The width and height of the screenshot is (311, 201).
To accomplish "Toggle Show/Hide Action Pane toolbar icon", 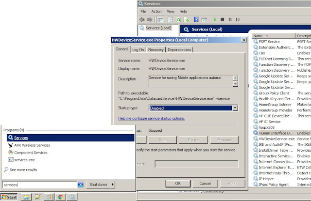I will click(x=204, y=19).
